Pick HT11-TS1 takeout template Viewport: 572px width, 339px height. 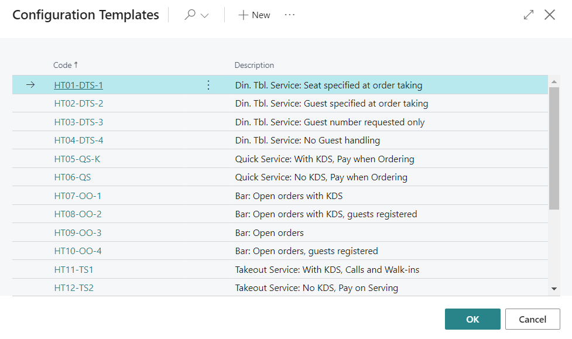74,270
